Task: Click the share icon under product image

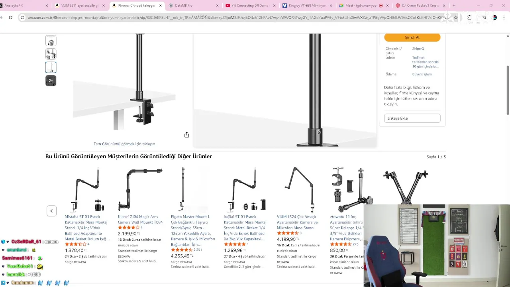Action: [186, 135]
